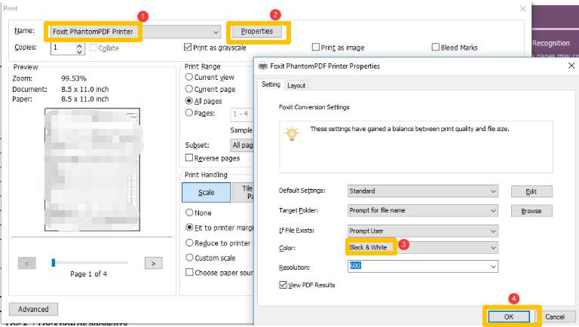579x327 pixels.
Task: Enable Choose paper source checkbox
Action: pyautogui.click(x=189, y=273)
